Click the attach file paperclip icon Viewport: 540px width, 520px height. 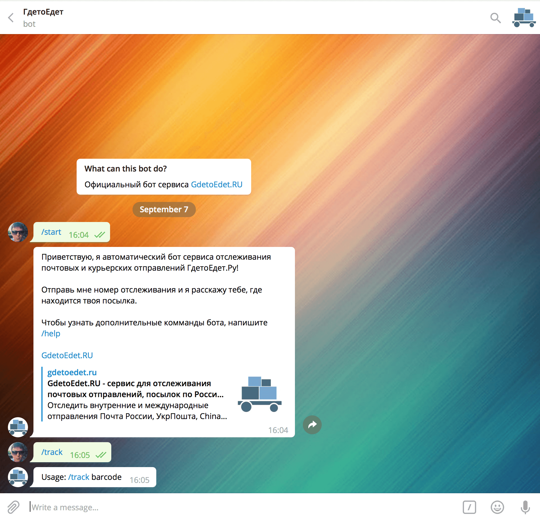point(13,507)
